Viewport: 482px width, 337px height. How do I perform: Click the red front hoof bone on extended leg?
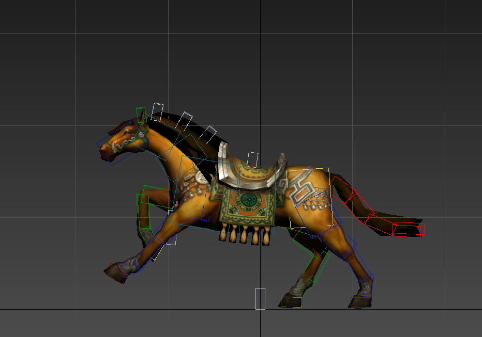click(116, 273)
